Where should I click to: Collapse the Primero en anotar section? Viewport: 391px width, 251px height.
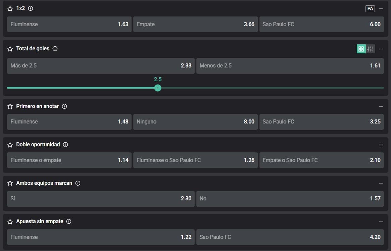pos(381,106)
